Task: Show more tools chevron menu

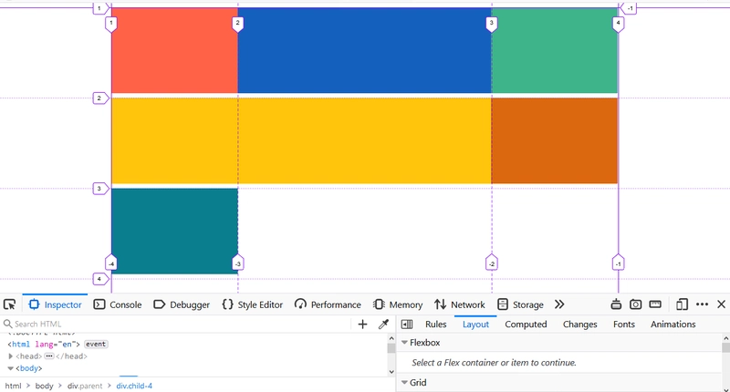Action: pos(559,304)
